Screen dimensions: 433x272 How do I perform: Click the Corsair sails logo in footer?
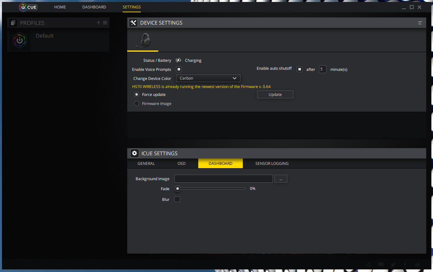click(418, 265)
